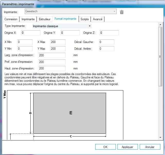Viewport: 165px width, 155px height.
Task: Click the gray print bed area E
Action: (x=70, y=113)
